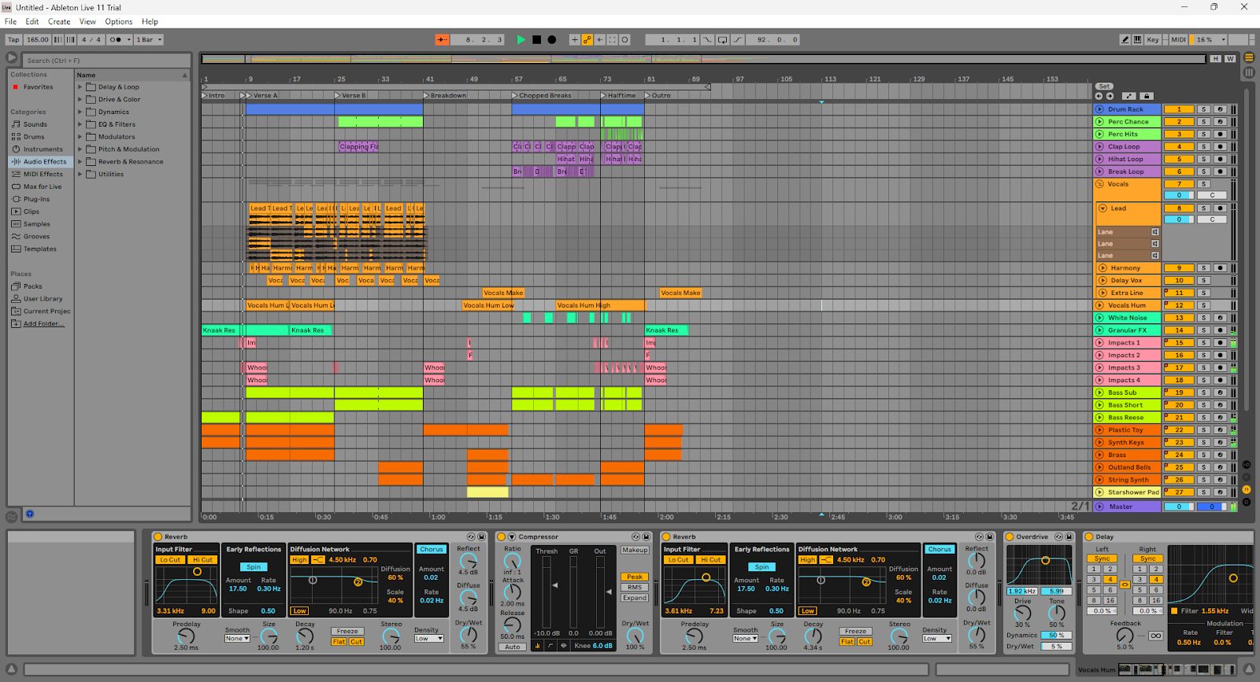Image resolution: width=1260 pixels, height=682 pixels.
Task: Jump to next locator arrow
Action: pyautogui.click(x=1110, y=96)
